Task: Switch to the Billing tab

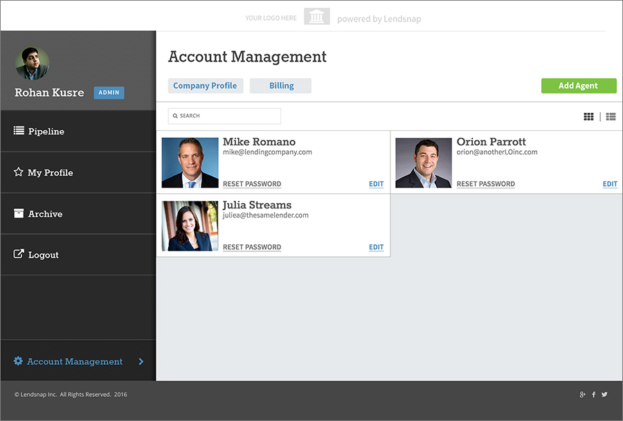Action: tap(281, 86)
